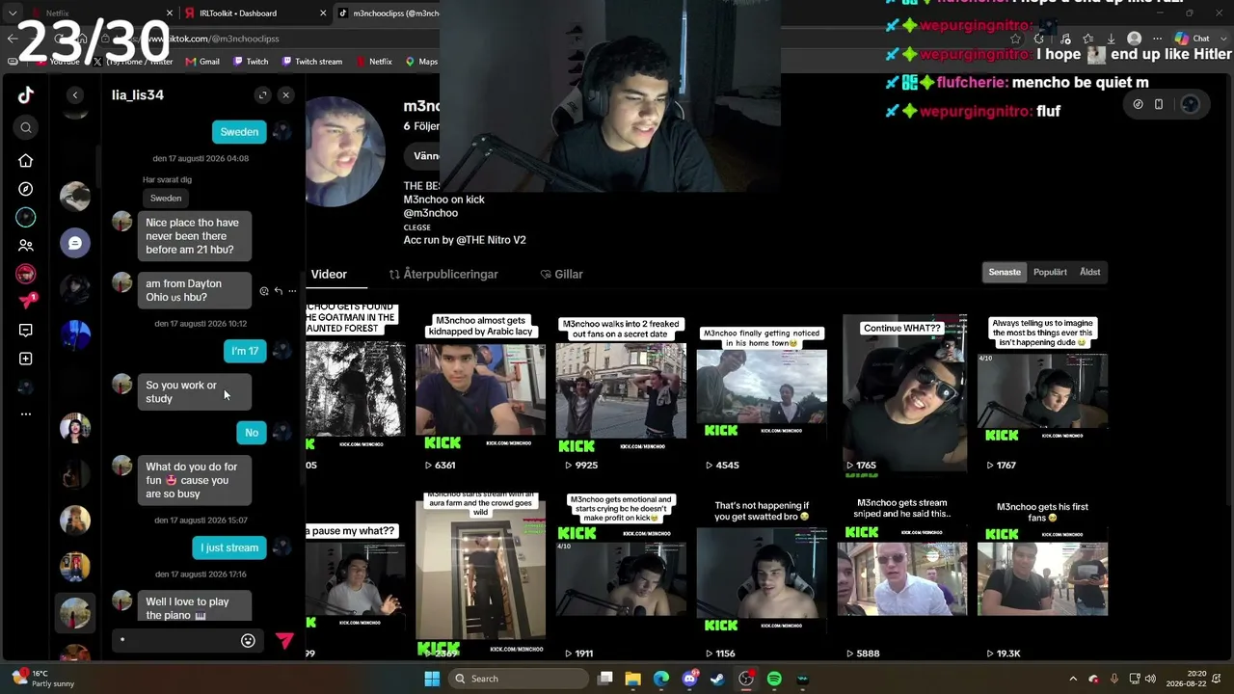Switch to the Återpubliceringar tab
This screenshot has height=694, width=1234.
click(443, 275)
